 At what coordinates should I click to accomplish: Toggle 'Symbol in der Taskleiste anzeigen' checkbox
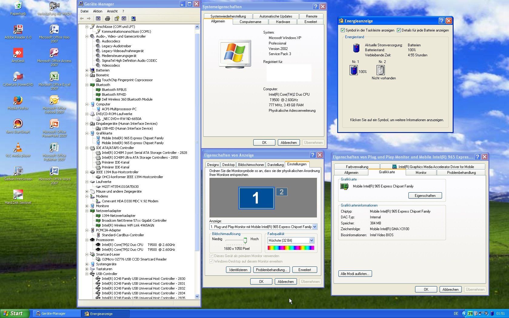coord(343,30)
